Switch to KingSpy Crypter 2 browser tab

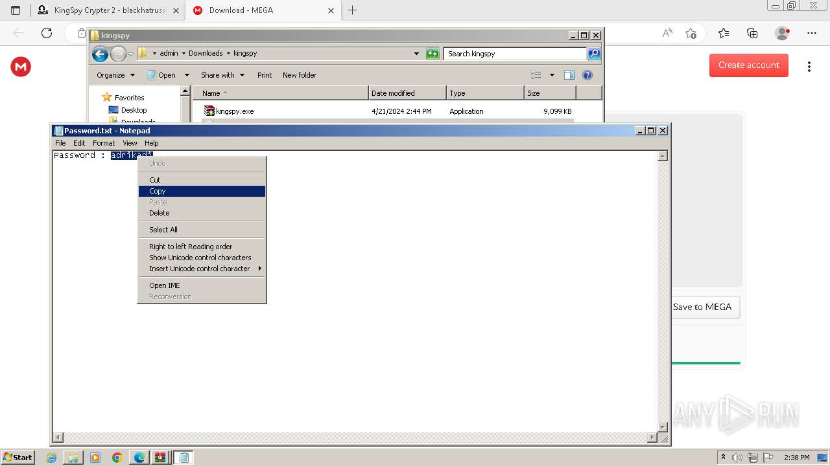[x=108, y=10]
